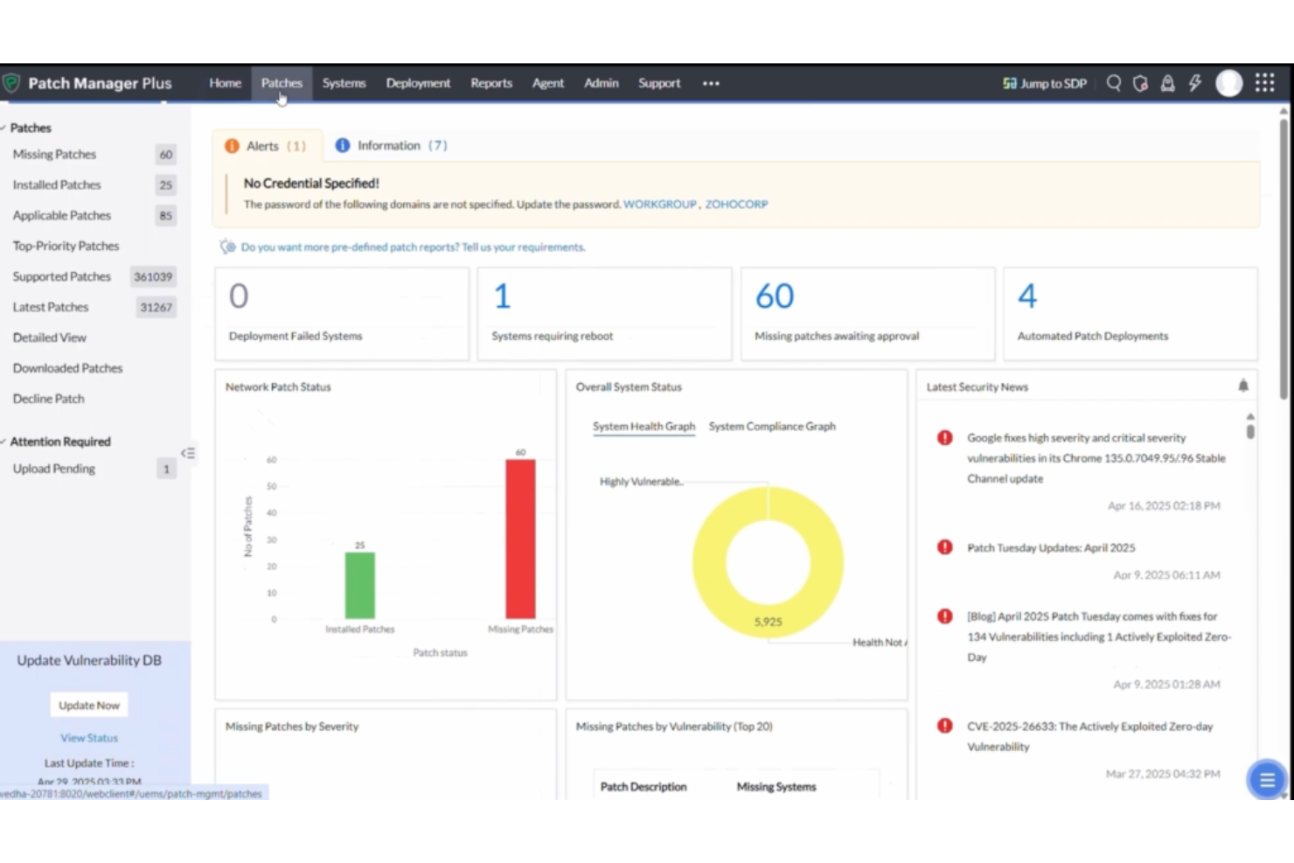Click the lightning bolt quick actions icon
Screen dimensions: 1294x863
1194,83
